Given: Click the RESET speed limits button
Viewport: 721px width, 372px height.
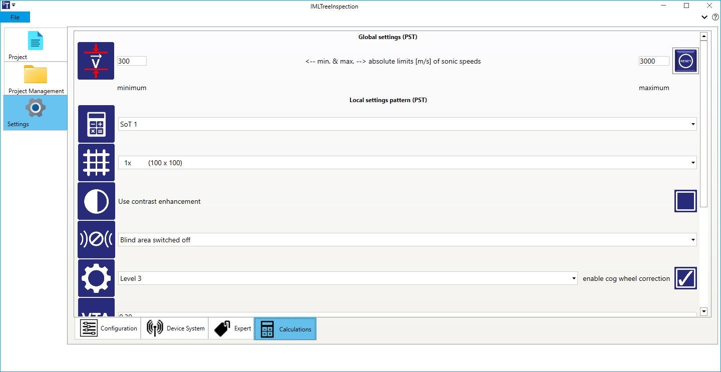Looking at the screenshot, I should 685,61.
